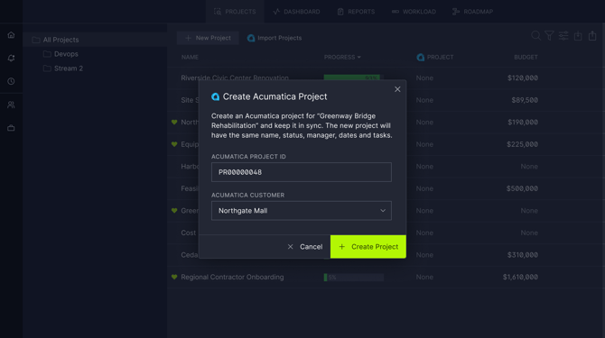The image size is (605, 338).
Task: Click the $190,000 budget cell
Action: (x=523, y=122)
